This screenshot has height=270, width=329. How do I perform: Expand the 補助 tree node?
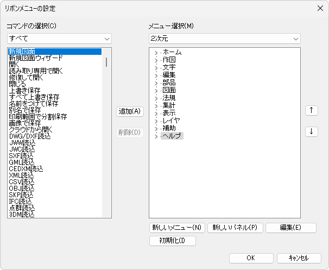point(156,129)
